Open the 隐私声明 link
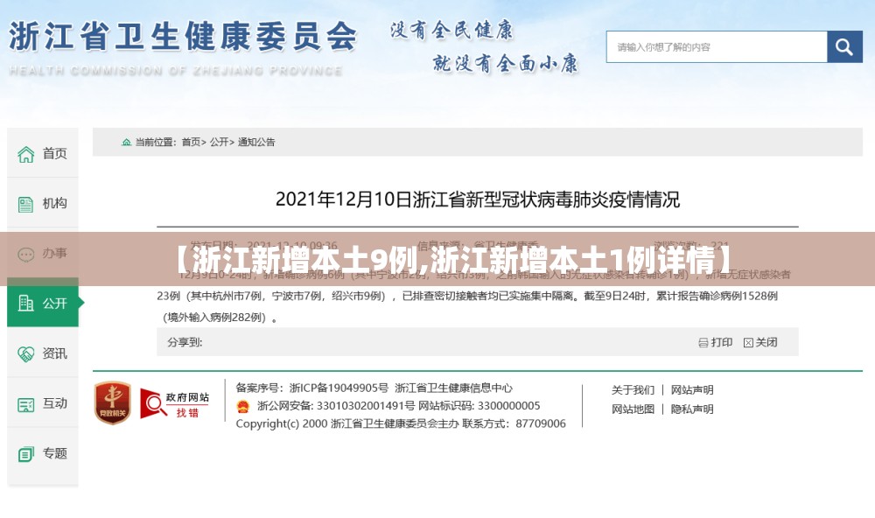 click(x=692, y=409)
